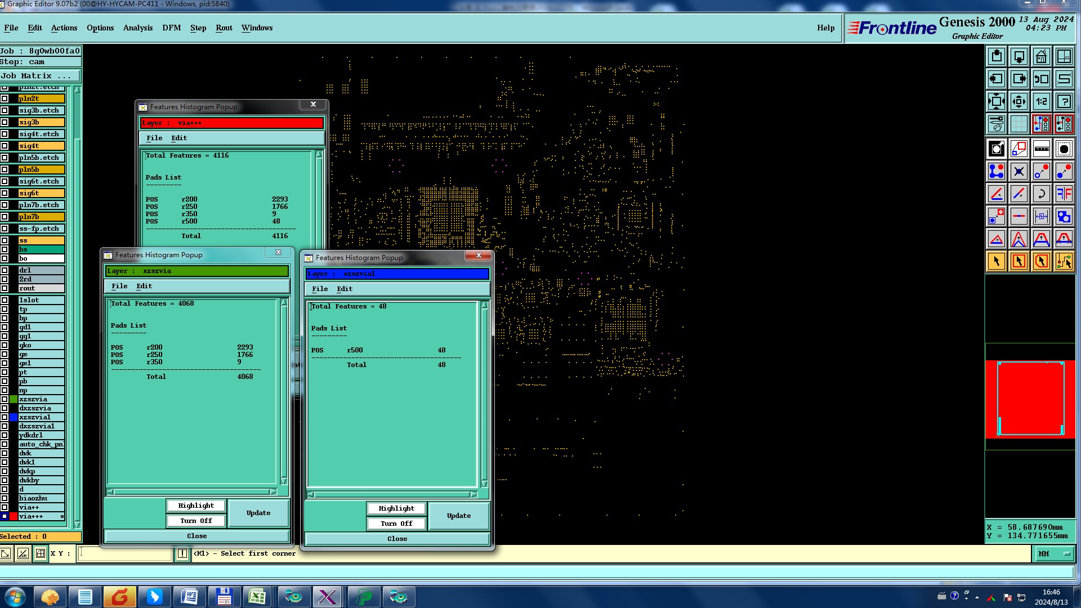Click the rotate arrow icon
Image resolution: width=1081 pixels, height=608 pixels.
tap(1042, 194)
